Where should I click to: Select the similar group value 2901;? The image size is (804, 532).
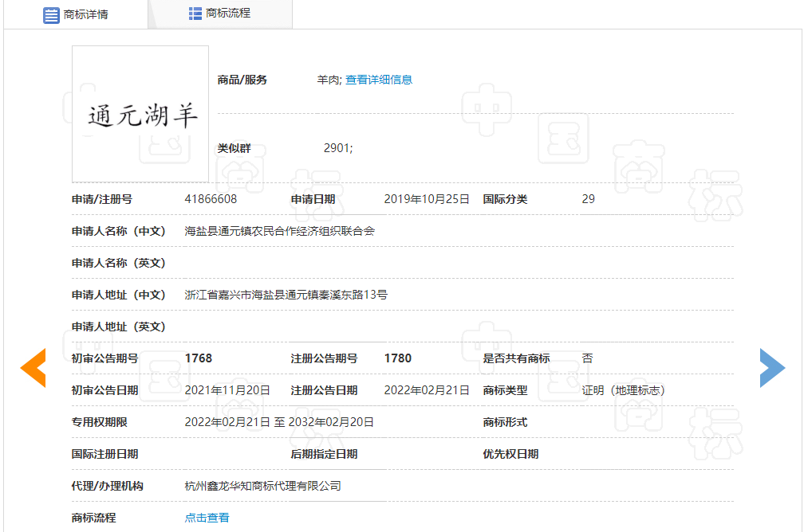(338, 148)
